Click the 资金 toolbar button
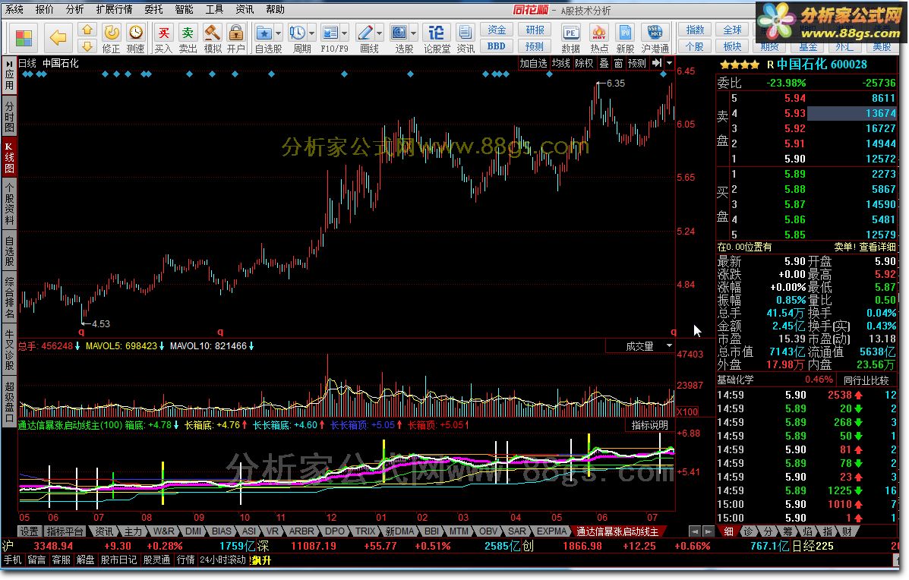 496,30
